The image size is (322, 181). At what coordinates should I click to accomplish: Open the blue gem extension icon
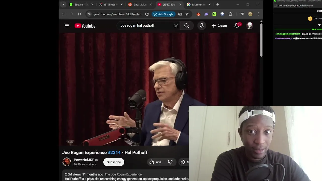[x=222, y=14]
